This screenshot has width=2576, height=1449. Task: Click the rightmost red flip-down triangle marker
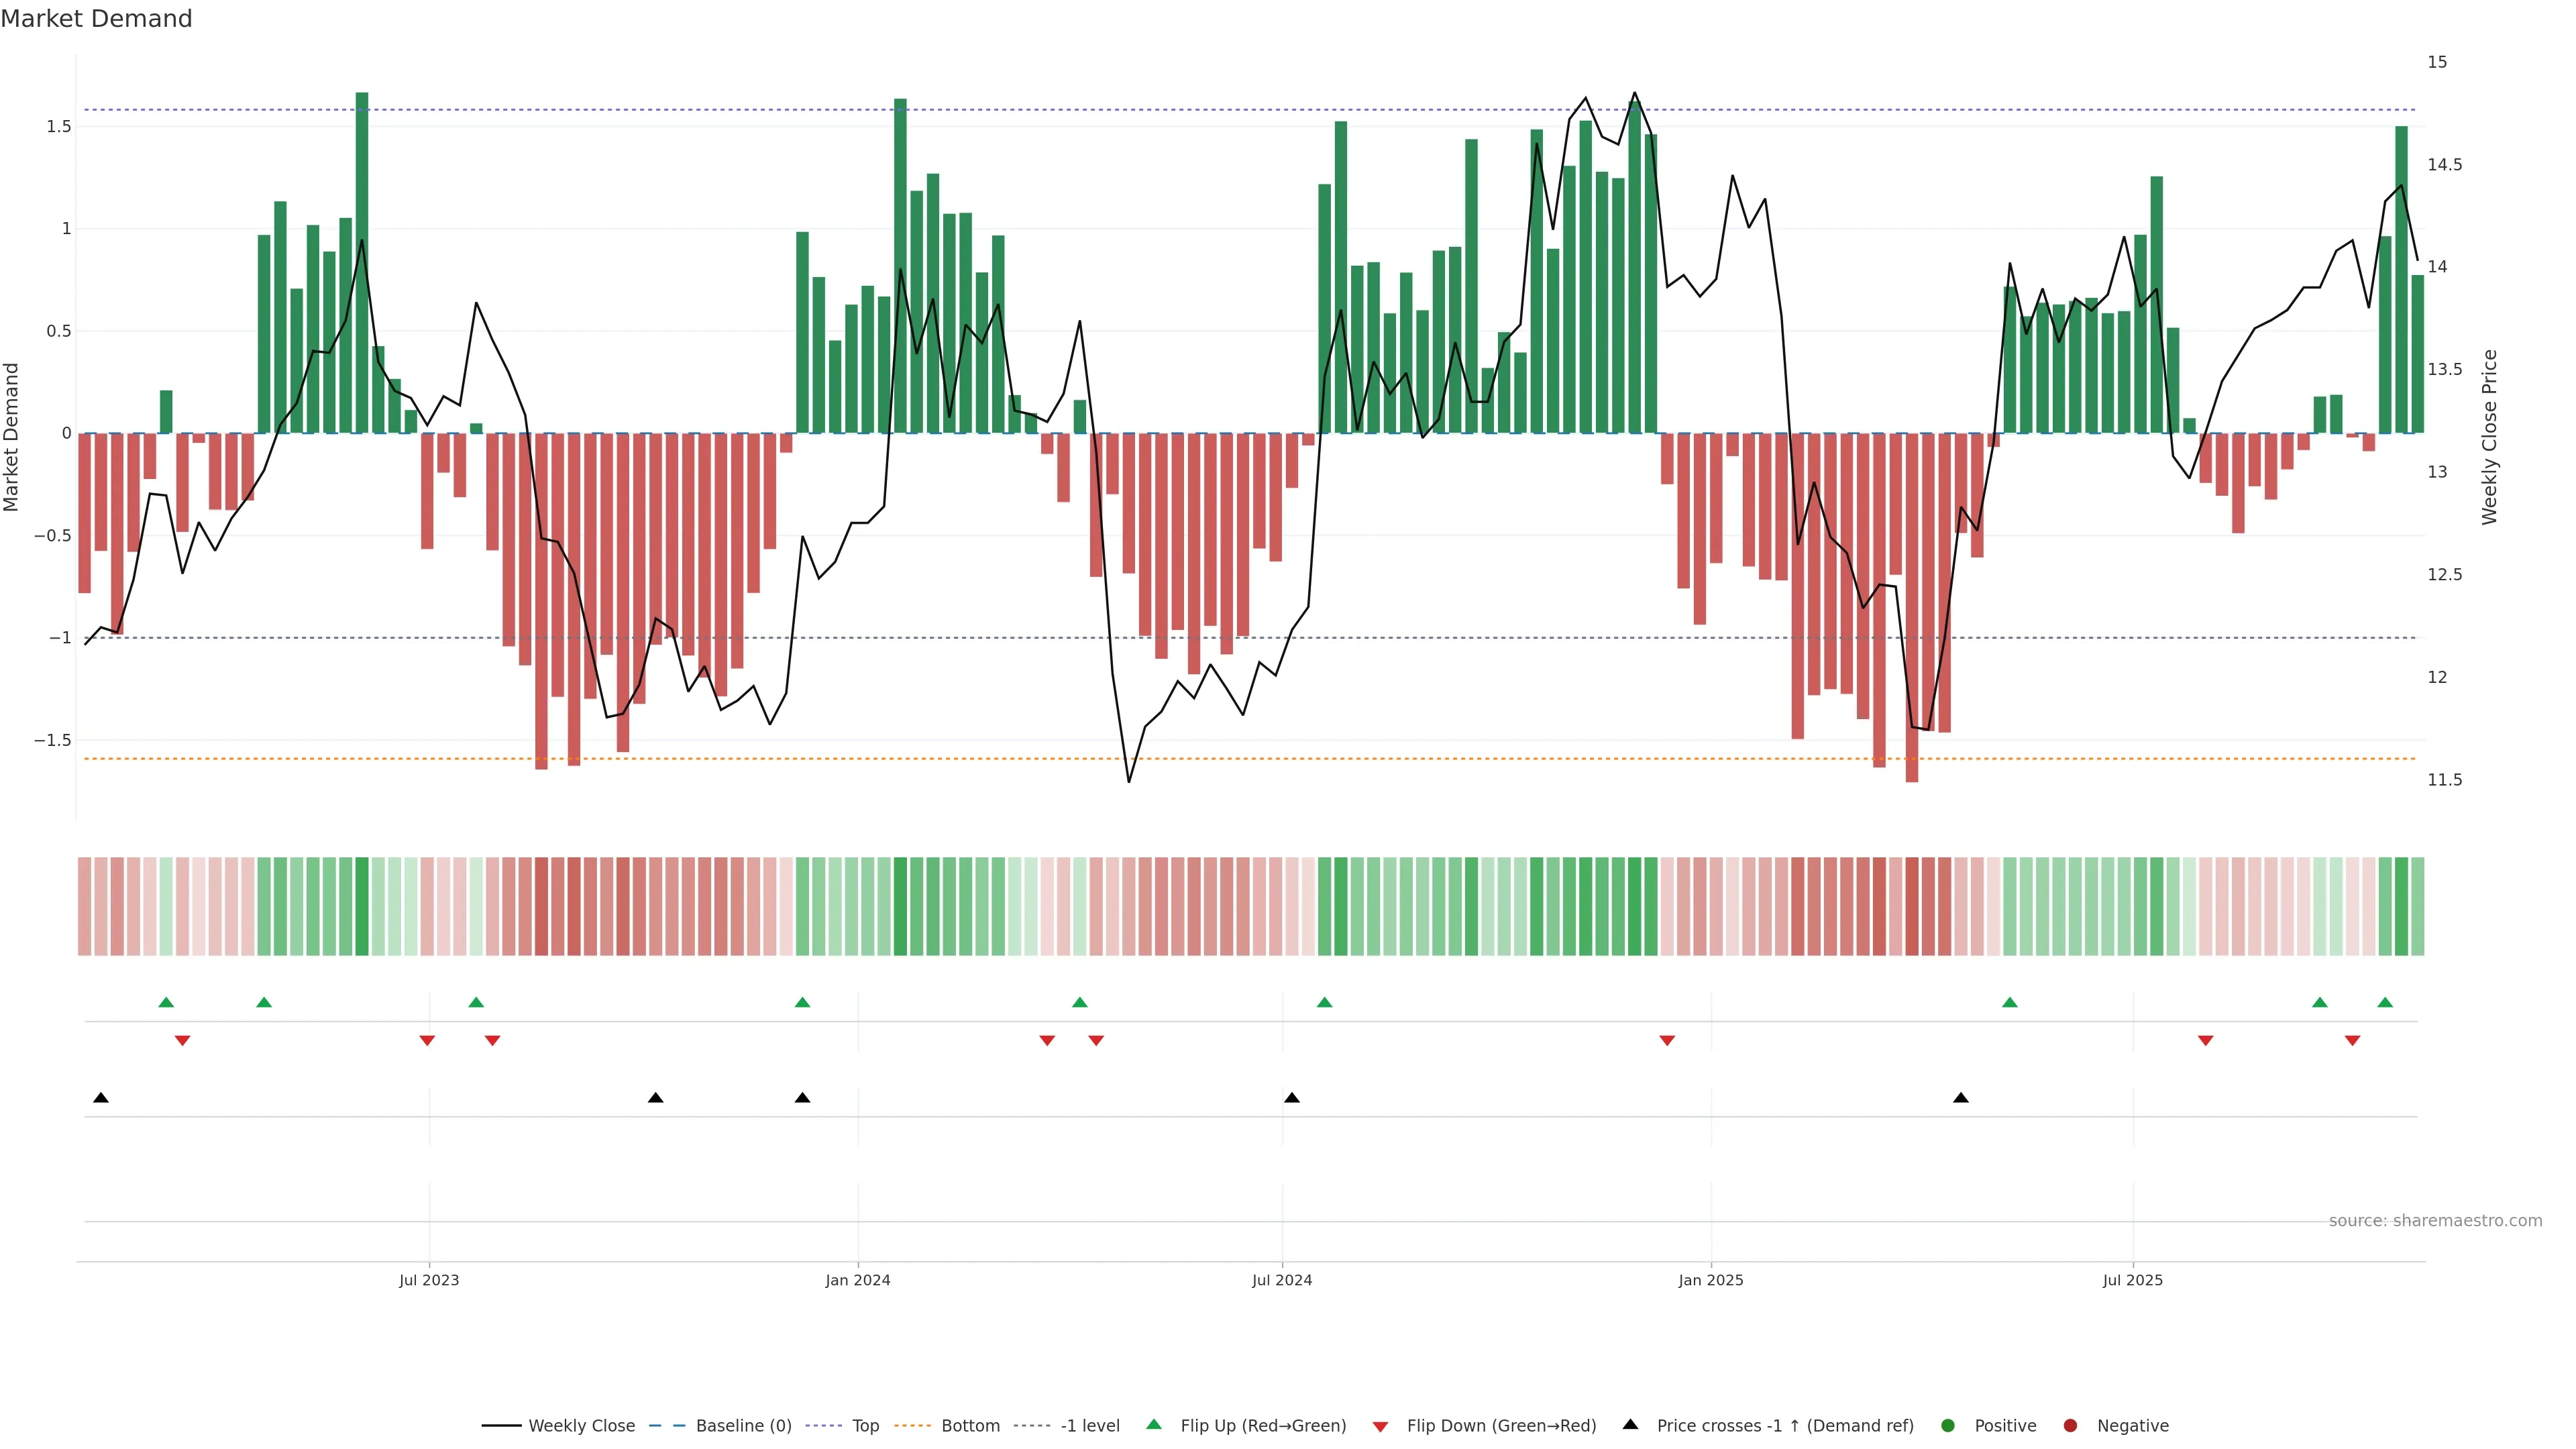coord(2352,1041)
